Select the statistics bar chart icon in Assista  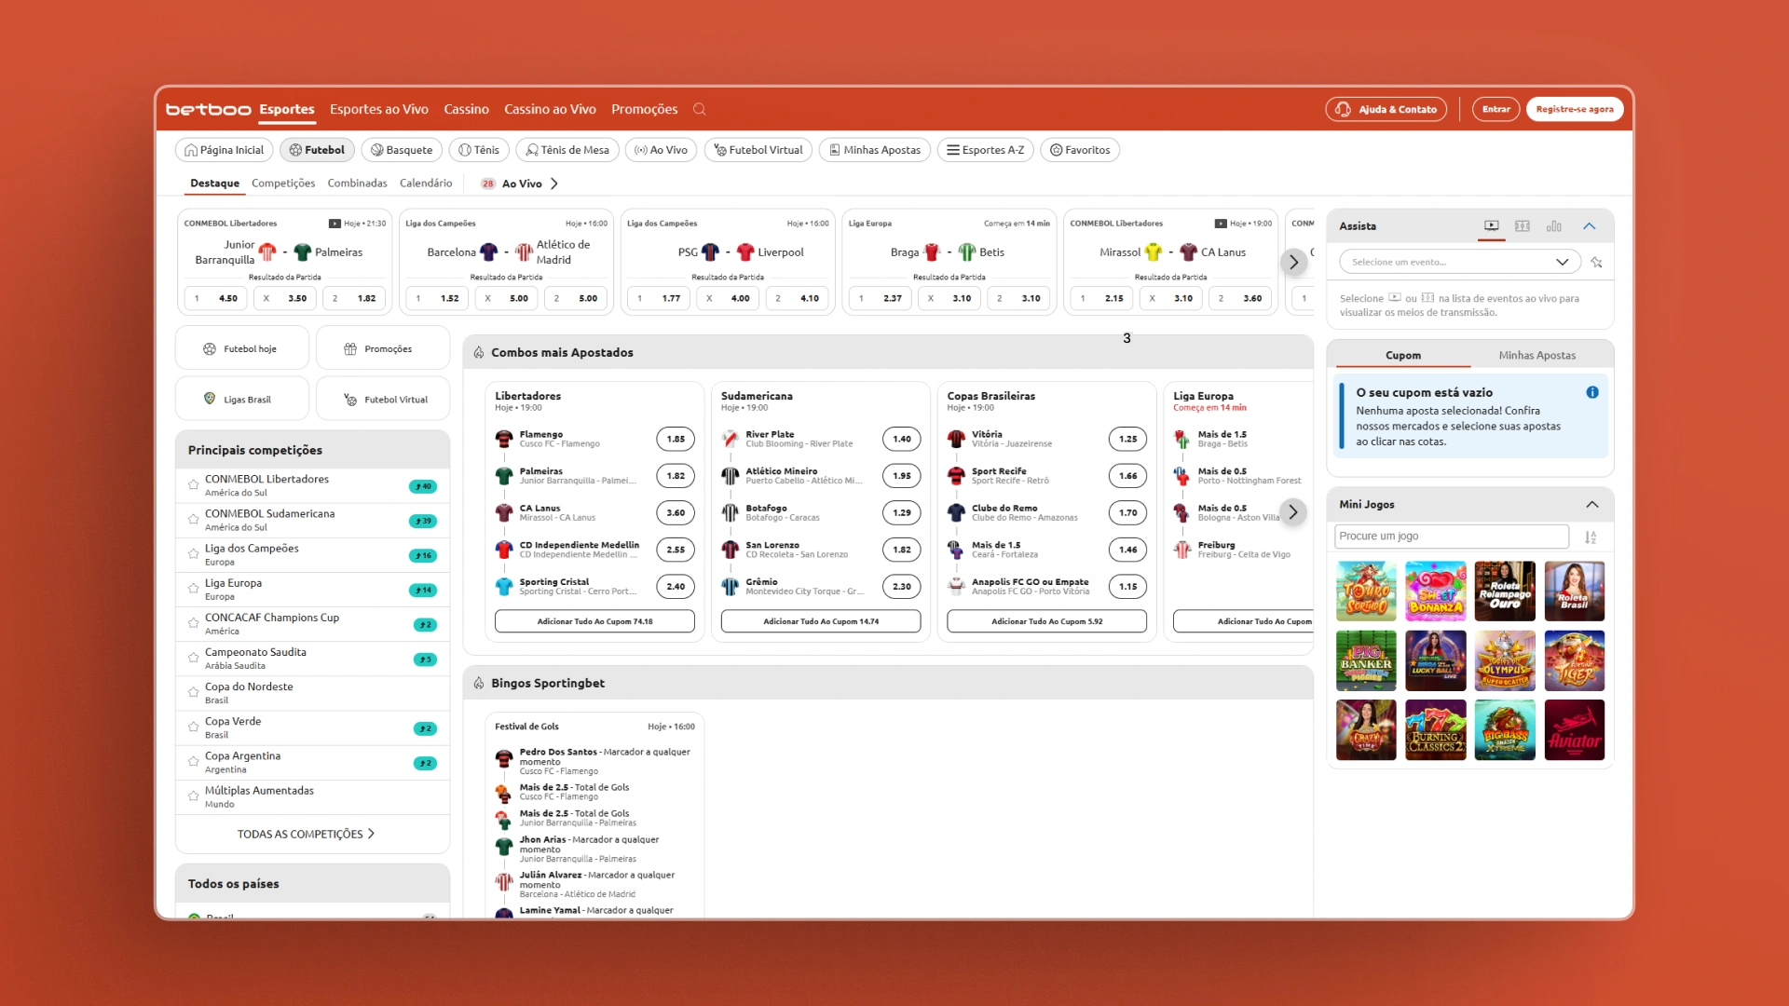click(1553, 226)
